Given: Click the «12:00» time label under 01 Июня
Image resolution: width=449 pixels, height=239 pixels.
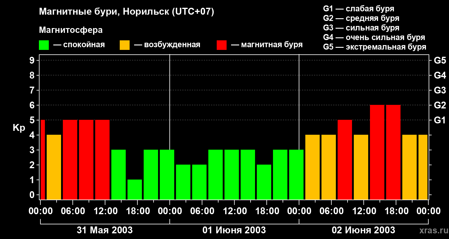Looking at the screenshot, I should [x=234, y=211].
